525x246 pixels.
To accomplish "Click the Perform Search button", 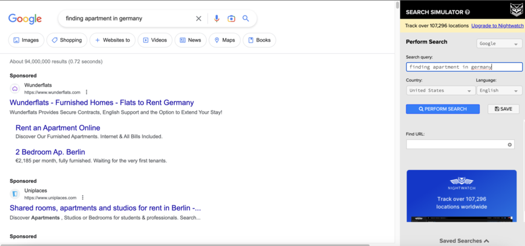I will (x=442, y=109).
